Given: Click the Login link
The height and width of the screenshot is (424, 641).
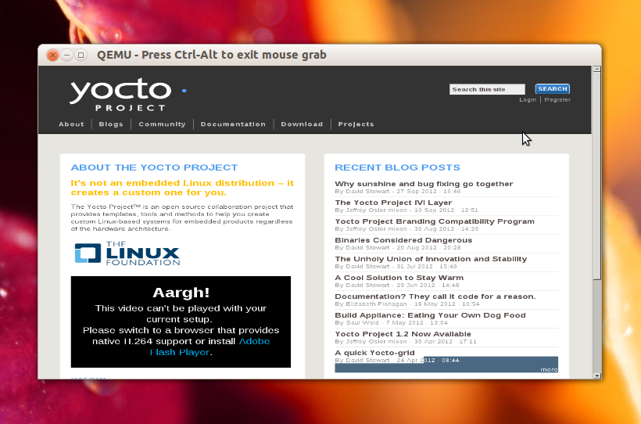Looking at the screenshot, I should 528,100.
